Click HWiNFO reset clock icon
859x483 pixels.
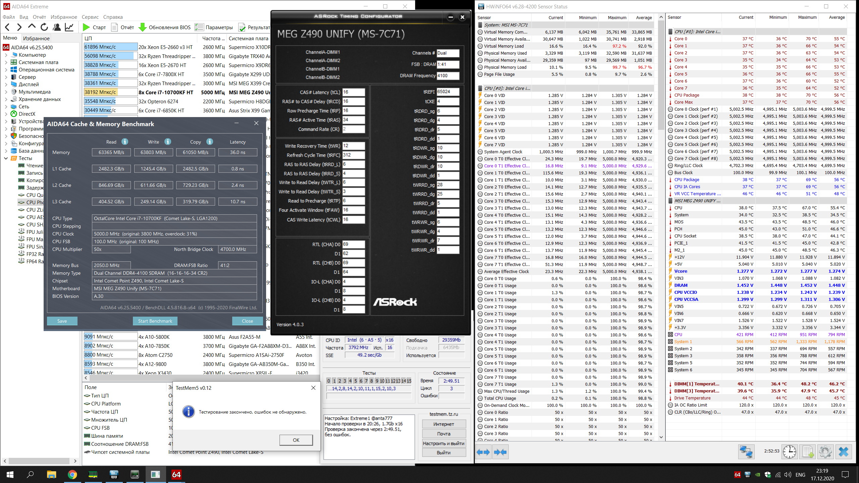point(789,452)
